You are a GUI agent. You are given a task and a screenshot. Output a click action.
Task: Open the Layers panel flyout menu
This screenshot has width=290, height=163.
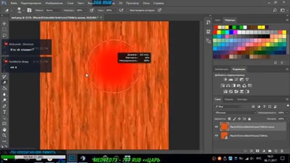287,100
